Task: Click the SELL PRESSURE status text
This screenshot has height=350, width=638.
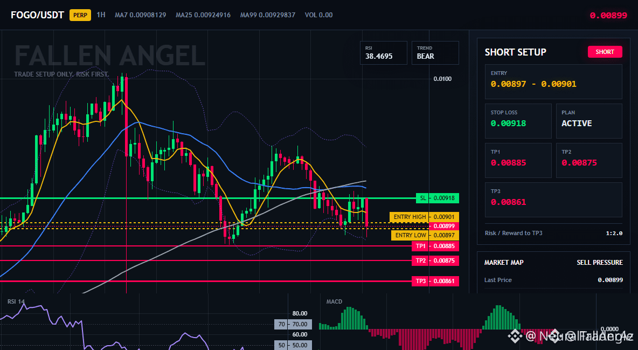Action: pos(600,263)
